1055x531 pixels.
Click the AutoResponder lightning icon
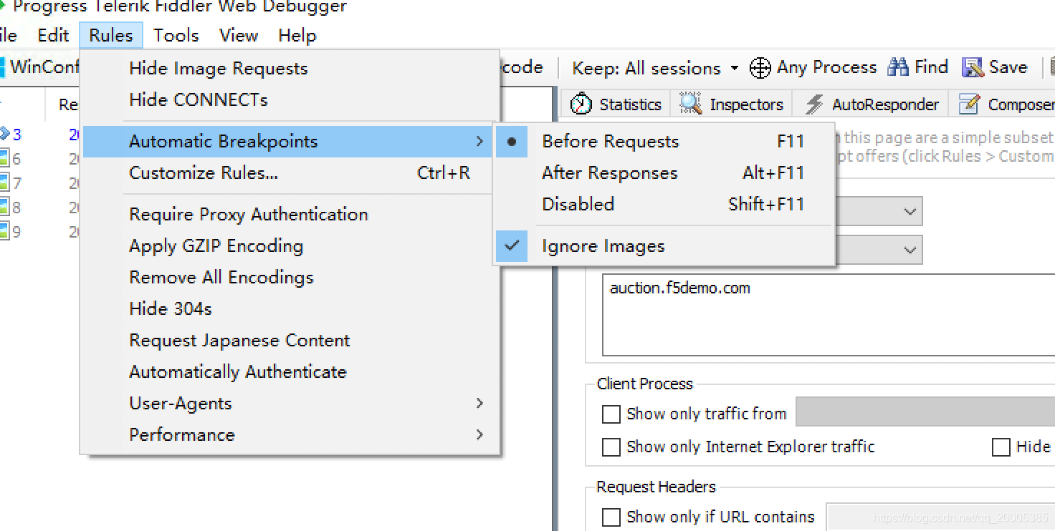(813, 104)
